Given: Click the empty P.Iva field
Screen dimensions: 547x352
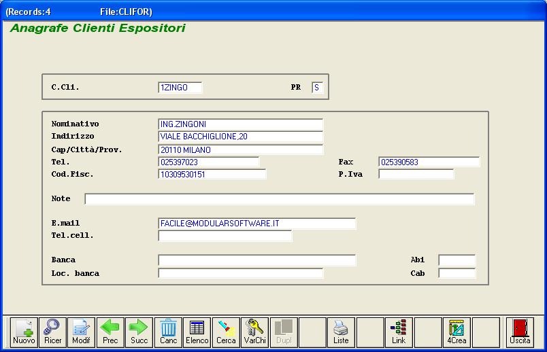Looking at the screenshot, I should point(416,174).
